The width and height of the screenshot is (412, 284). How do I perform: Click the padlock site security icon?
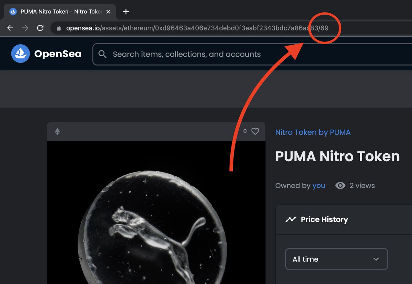(59, 28)
